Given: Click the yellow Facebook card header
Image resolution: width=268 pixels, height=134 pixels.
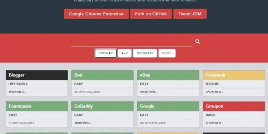Looking at the screenshot, I should tap(234, 75).
